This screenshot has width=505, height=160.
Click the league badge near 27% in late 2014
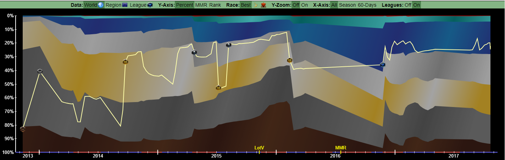pos(194,52)
